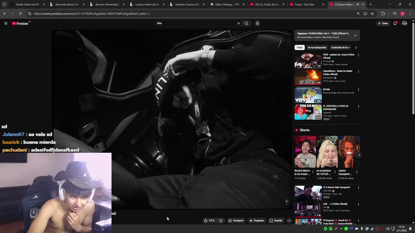Open more actions menu under the video
This screenshot has width=415, height=233.
tap(289, 221)
